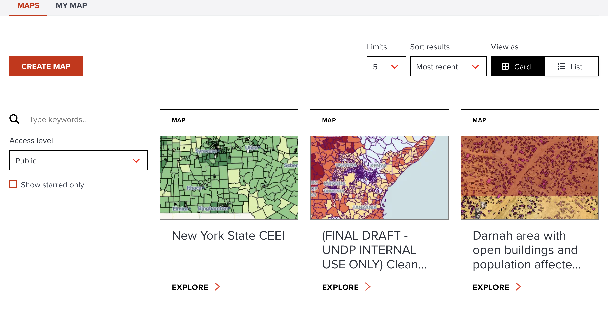Click the arrow icon beside the UNDP map Explore link
Screen dimensions: 608x310
tap(367, 286)
